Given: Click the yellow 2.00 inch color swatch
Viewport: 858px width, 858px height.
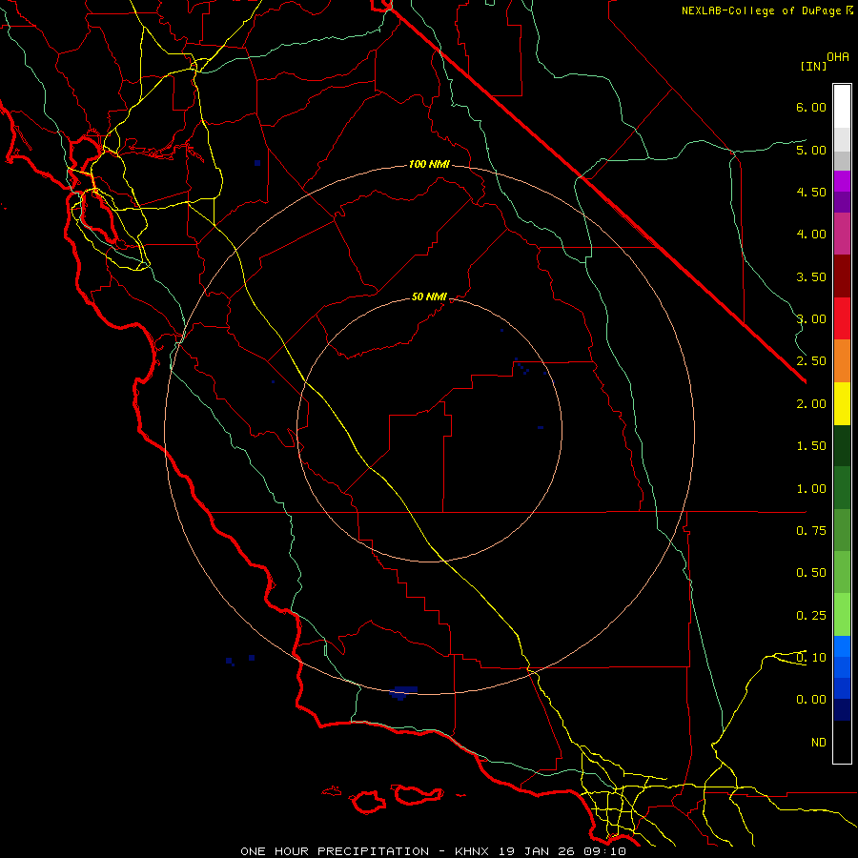Looking at the screenshot, I should (x=842, y=404).
